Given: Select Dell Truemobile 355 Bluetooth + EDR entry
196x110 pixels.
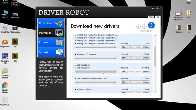Looking at the screenshot, I should (91, 79).
